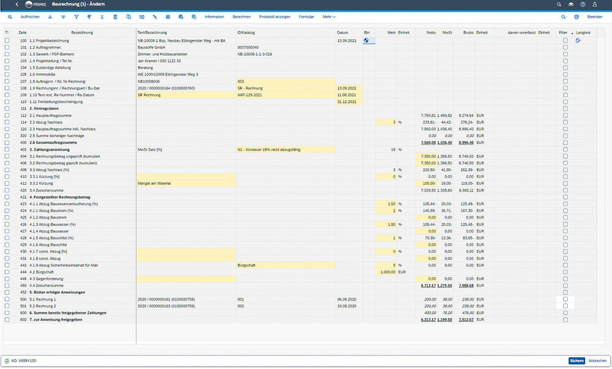Click Abbrechen at the bottom right
612x369 pixels.
pyautogui.click(x=597, y=360)
